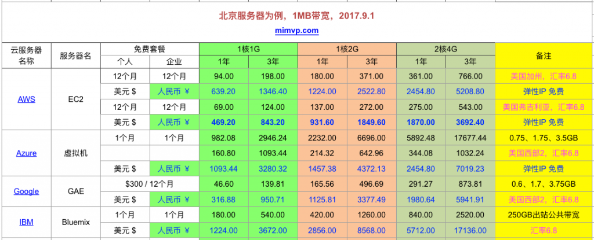Select the $300 / 12个月 cell

coord(150,184)
